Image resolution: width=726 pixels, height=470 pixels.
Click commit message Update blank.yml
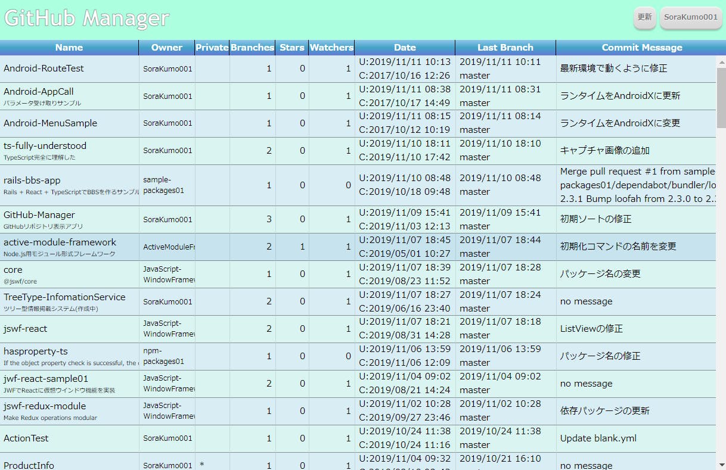598,438
